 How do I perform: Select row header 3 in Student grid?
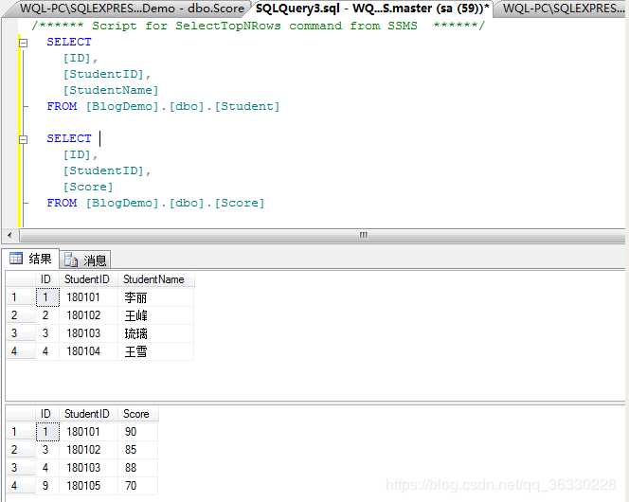pos(21,333)
